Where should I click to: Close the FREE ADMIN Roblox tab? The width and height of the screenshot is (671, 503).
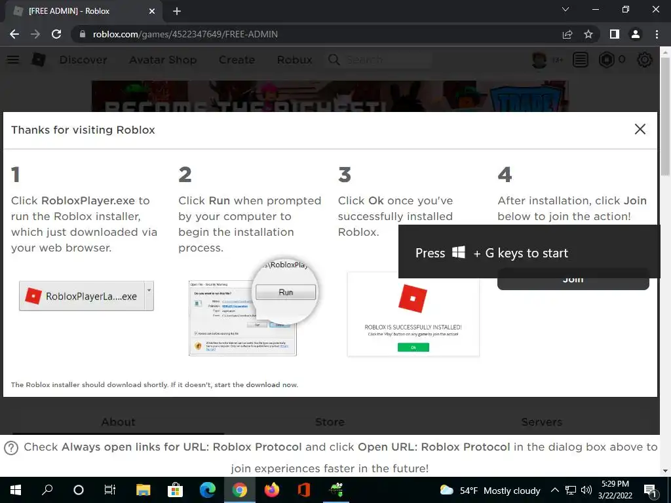click(152, 11)
